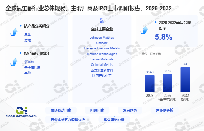Click the triangle bullet before 按产品分类细分
The width and height of the screenshot is (204, 131).
click(x=21, y=26)
